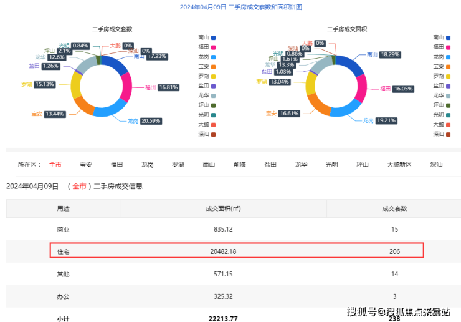Select the 全市 district tab
The image size is (461, 322).
55,165
